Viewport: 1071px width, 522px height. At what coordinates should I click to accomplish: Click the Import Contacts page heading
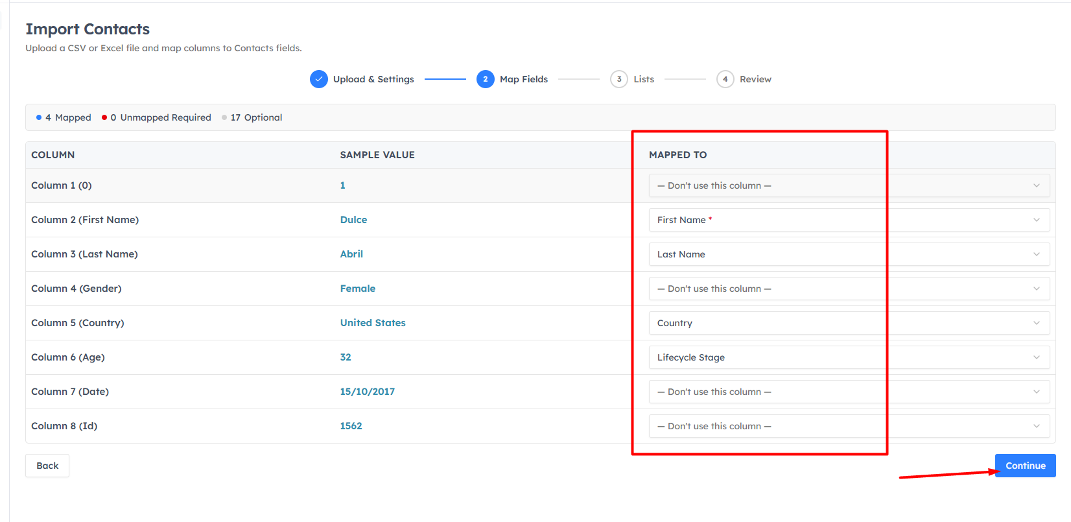coord(88,29)
